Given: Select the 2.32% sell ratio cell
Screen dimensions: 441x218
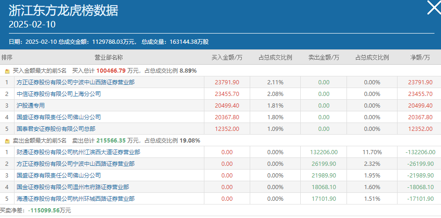Looking at the screenshot, I should click(372, 163).
